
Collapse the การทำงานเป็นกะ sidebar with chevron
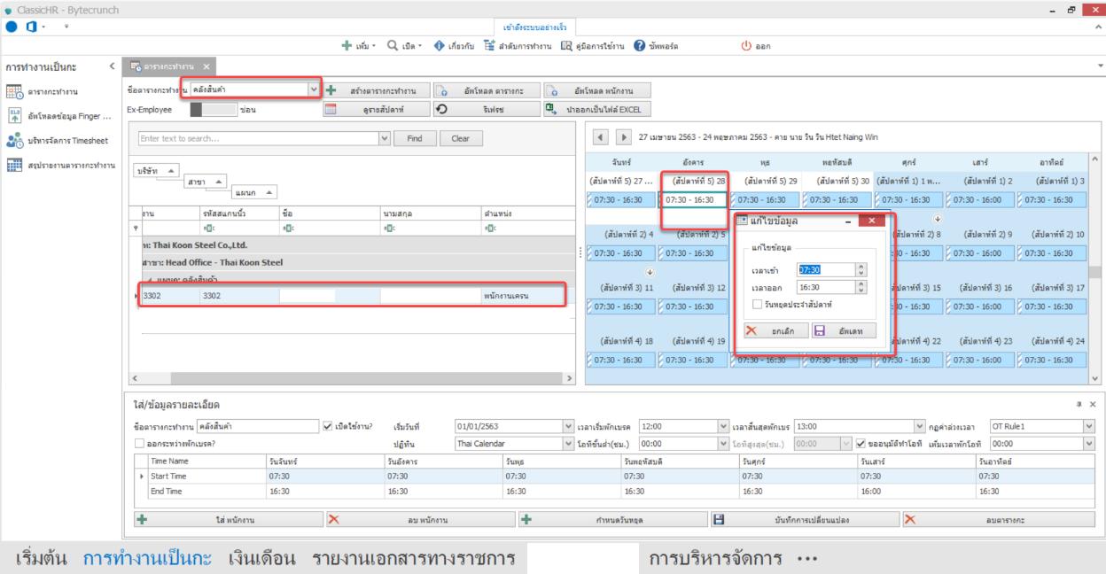coord(112,66)
